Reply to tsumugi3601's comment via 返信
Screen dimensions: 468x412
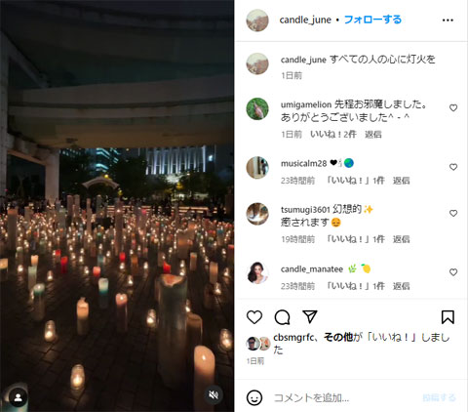coord(401,239)
